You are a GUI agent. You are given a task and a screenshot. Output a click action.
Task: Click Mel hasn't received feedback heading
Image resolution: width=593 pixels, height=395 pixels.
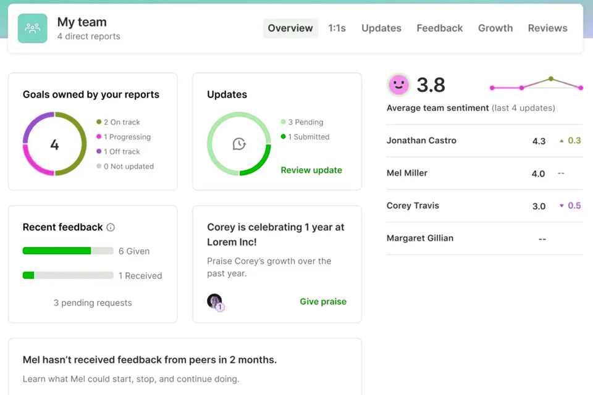[x=149, y=360]
